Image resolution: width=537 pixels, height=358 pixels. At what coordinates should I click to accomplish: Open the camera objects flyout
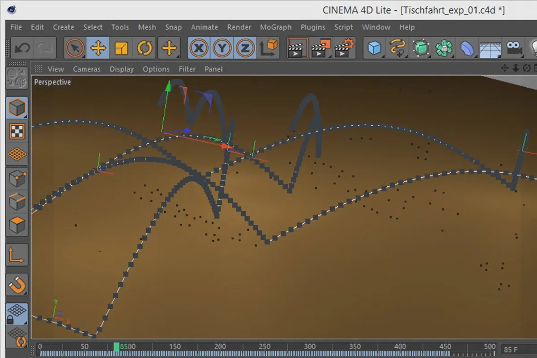pos(514,48)
